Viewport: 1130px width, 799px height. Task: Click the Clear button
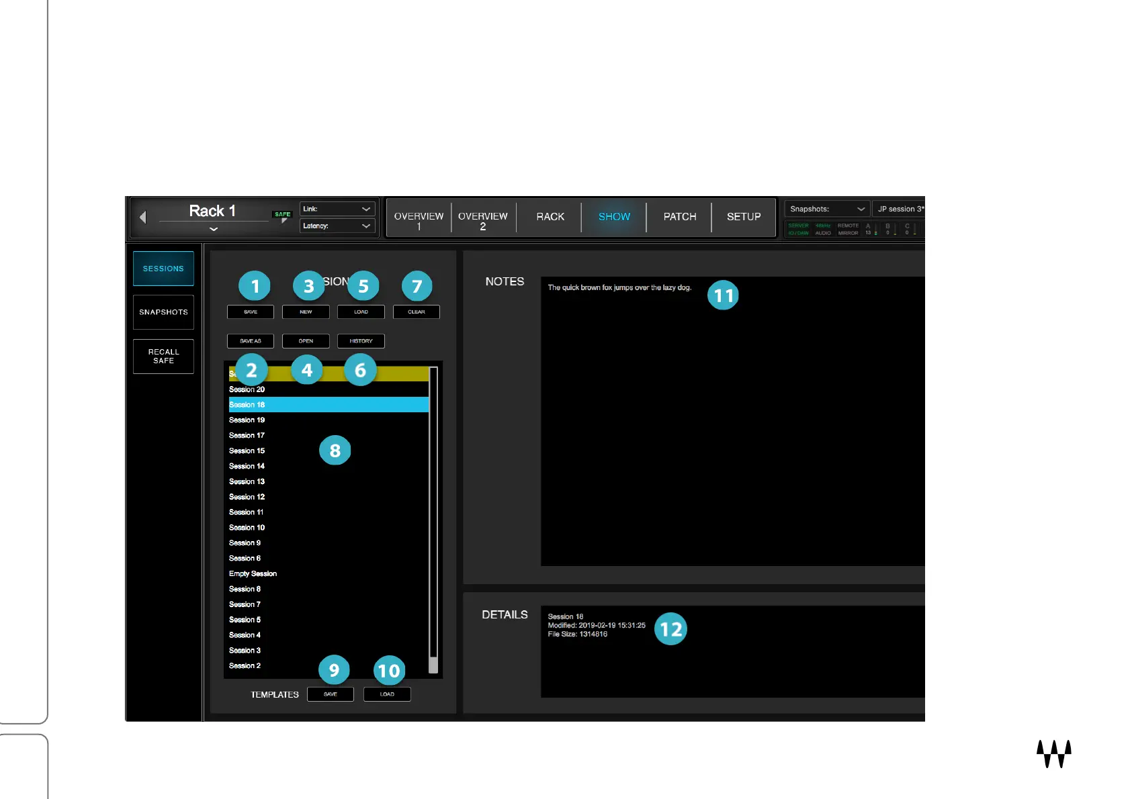point(417,312)
